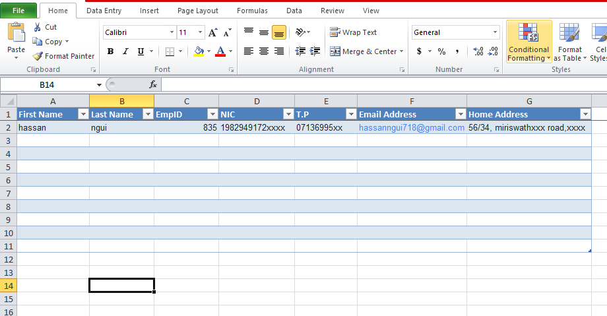The width and height of the screenshot is (607, 316).
Task: Click the Format Painter brush icon
Action: click(38, 56)
